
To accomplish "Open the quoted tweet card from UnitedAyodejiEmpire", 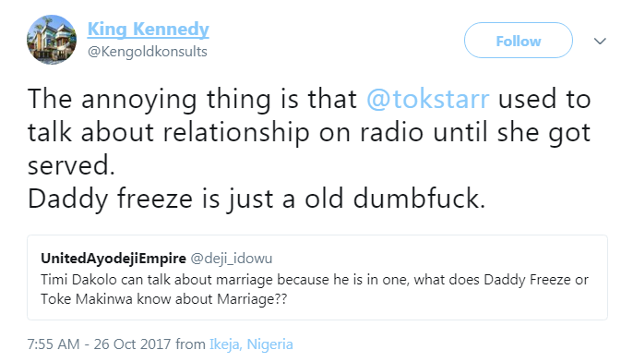I will click(x=317, y=278).
